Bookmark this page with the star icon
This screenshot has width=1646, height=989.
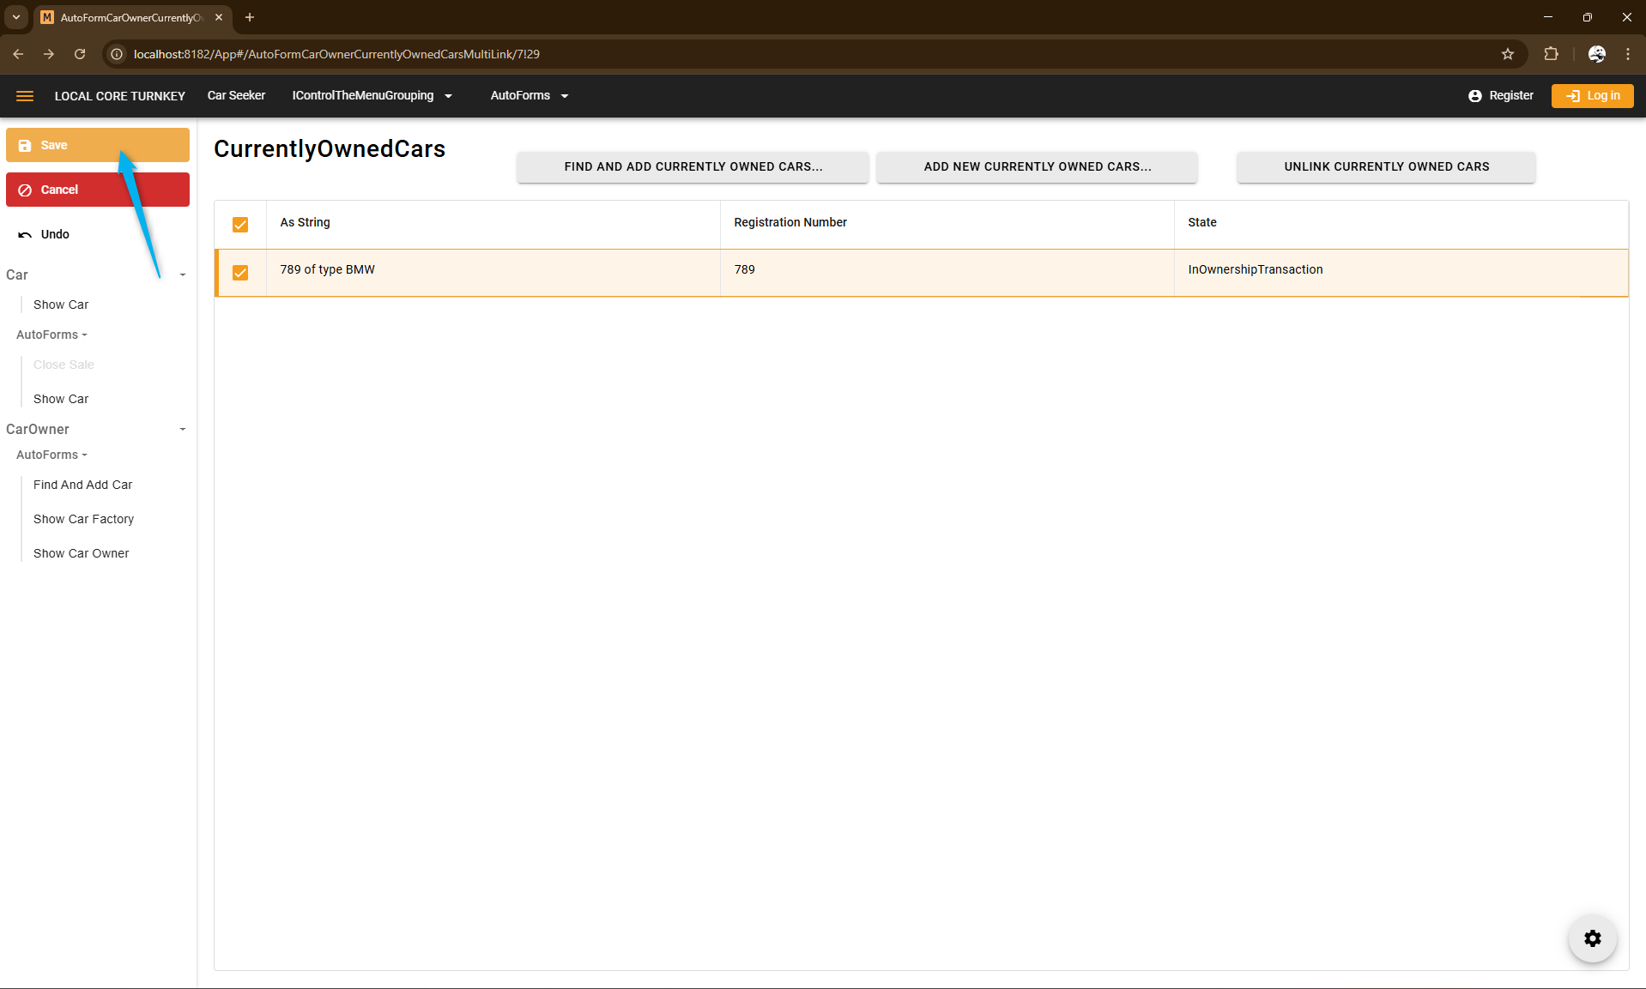pyautogui.click(x=1508, y=54)
